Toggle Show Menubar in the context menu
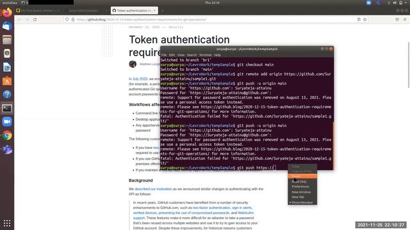Viewport: 410px width, 230px height. pyautogui.click(x=302, y=203)
